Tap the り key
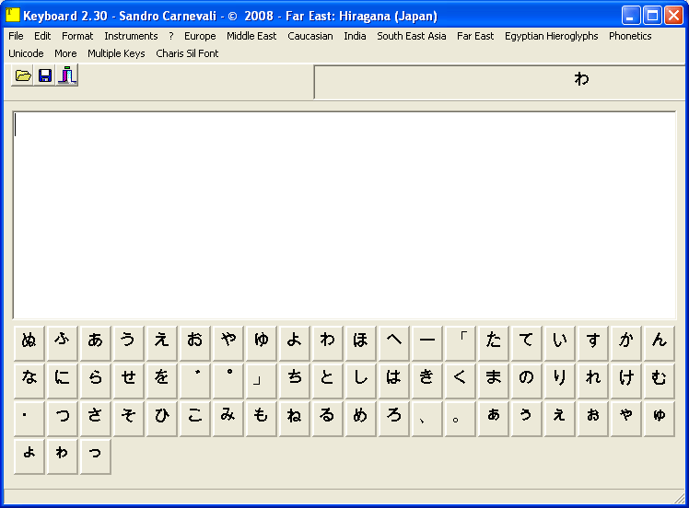Viewport: 689px width, 508px height. tap(559, 381)
